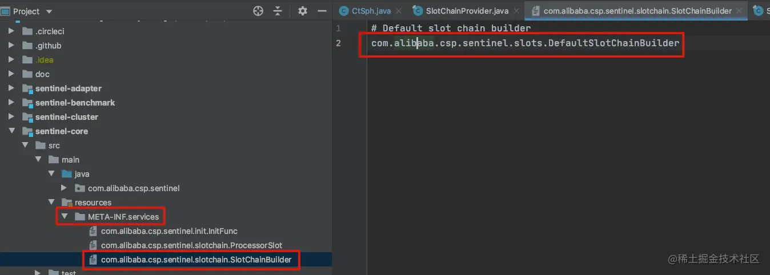This screenshot has height=275, width=770.
Task: Select the doc folder label
Action: 42,74
